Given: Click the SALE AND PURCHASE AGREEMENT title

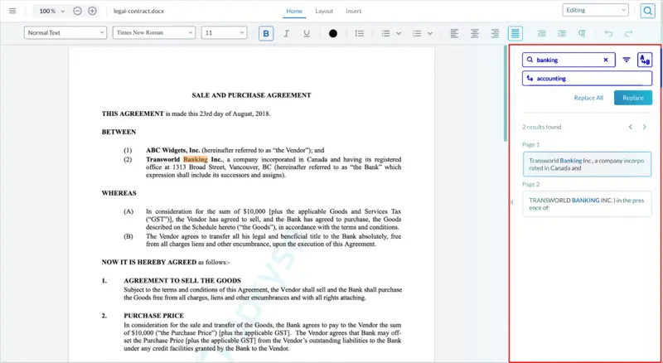Looking at the screenshot, I should pyautogui.click(x=251, y=95).
